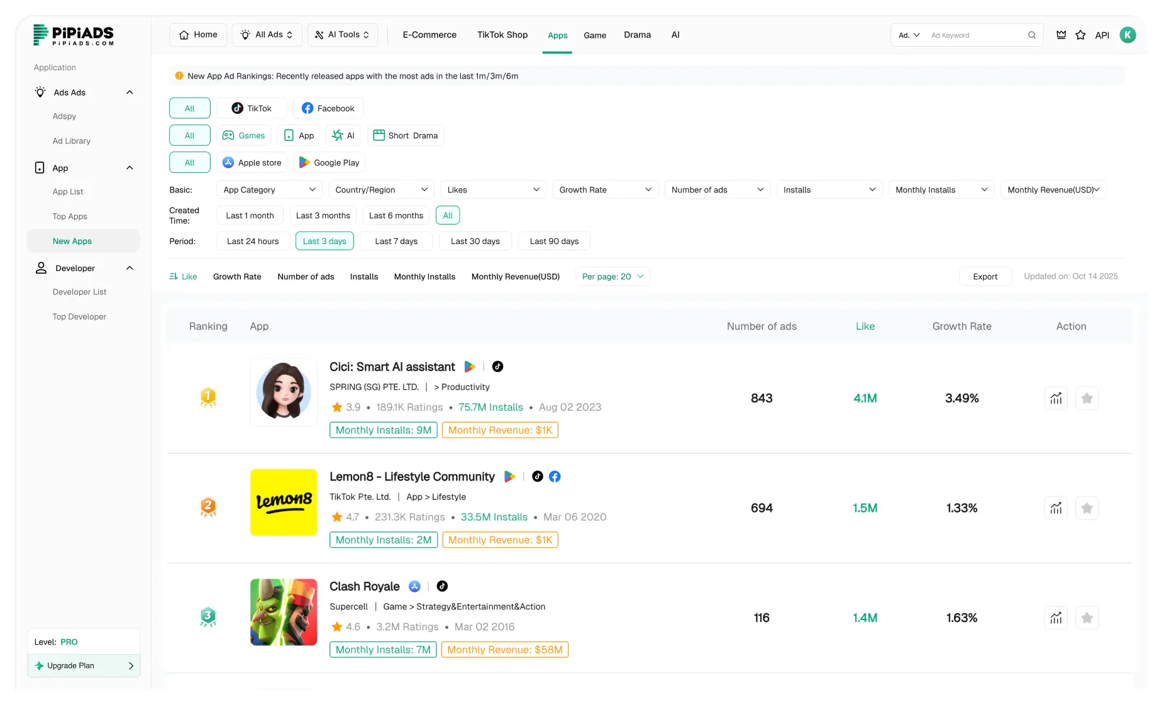Open the Per page: 20 dropdown
The width and height of the screenshot is (1164, 705).
click(612, 277)
